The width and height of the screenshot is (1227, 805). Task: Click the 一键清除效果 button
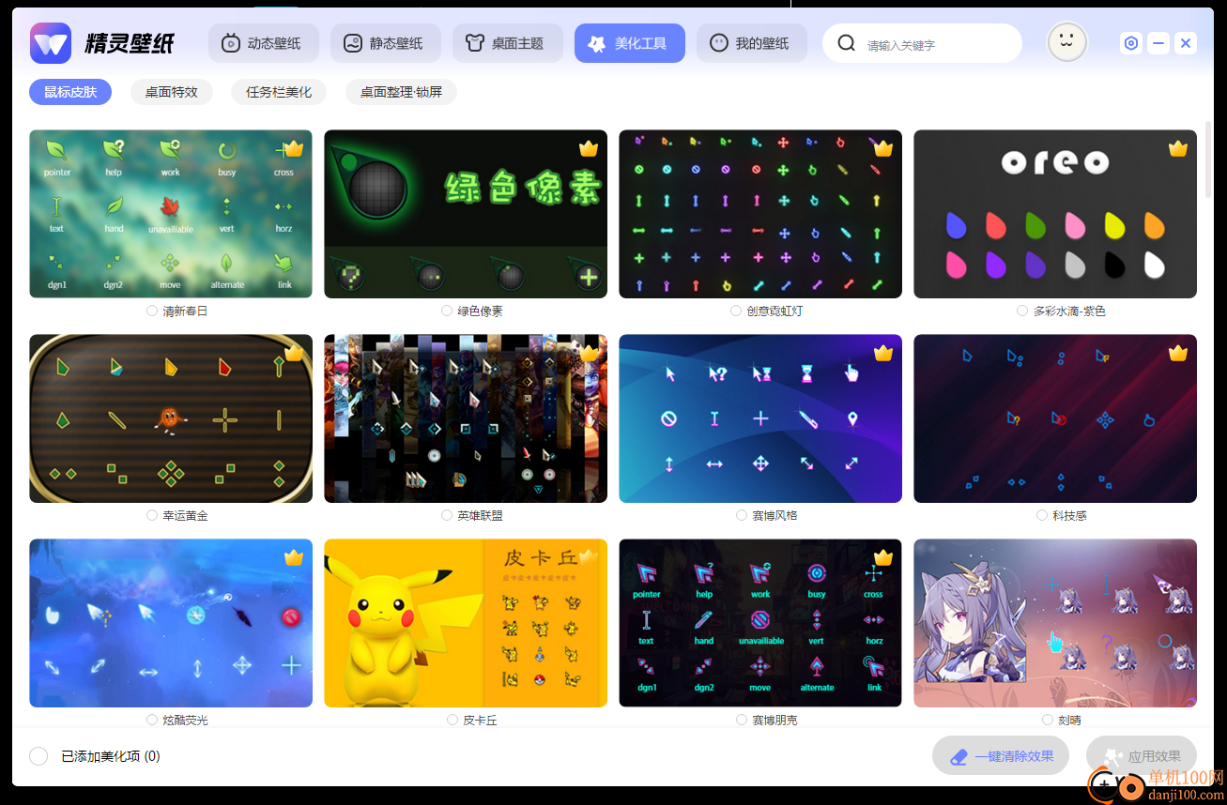click(1001, 756)
